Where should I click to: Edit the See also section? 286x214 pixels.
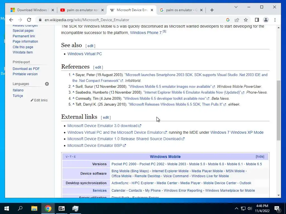click(90, 46)
